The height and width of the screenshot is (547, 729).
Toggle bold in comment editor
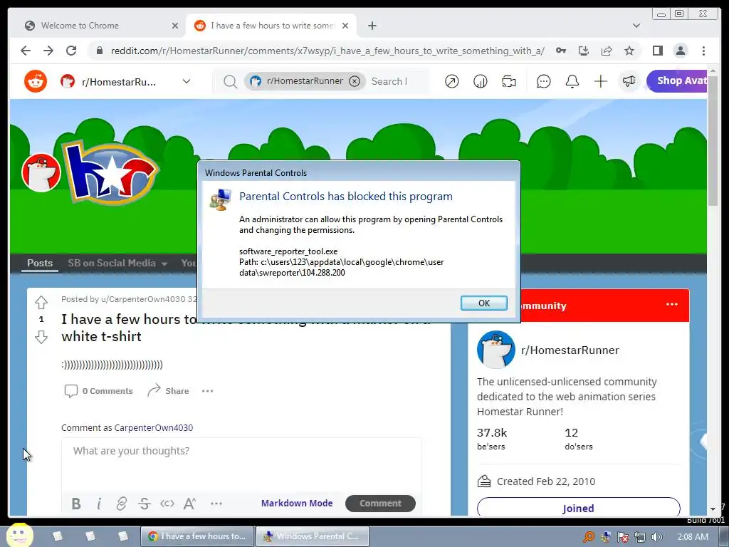[76, 504]
